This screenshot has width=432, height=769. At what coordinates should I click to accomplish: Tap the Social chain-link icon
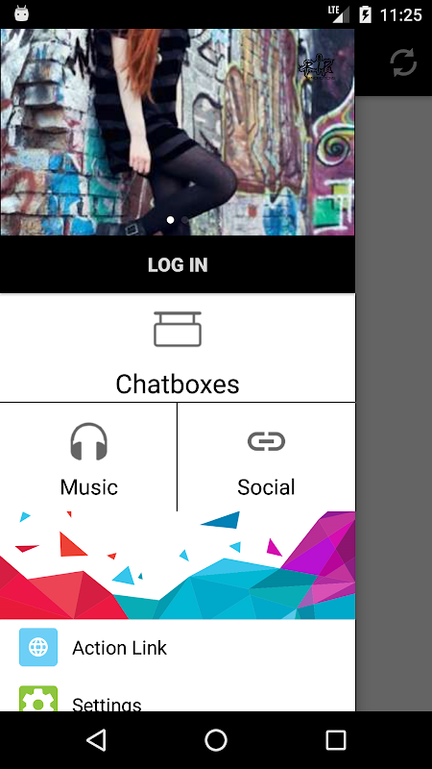pyautogui.click(x=266, y=441)
